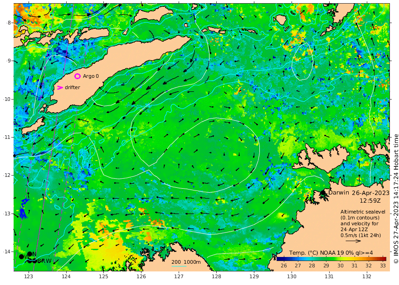Image resolution: width=399 pixels, height=285 pixels.
Task: Click color bar tick label 27
Action: coord(298,266)
